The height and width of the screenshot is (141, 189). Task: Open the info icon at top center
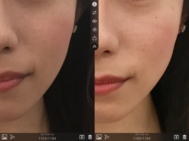tap(94, 4)
